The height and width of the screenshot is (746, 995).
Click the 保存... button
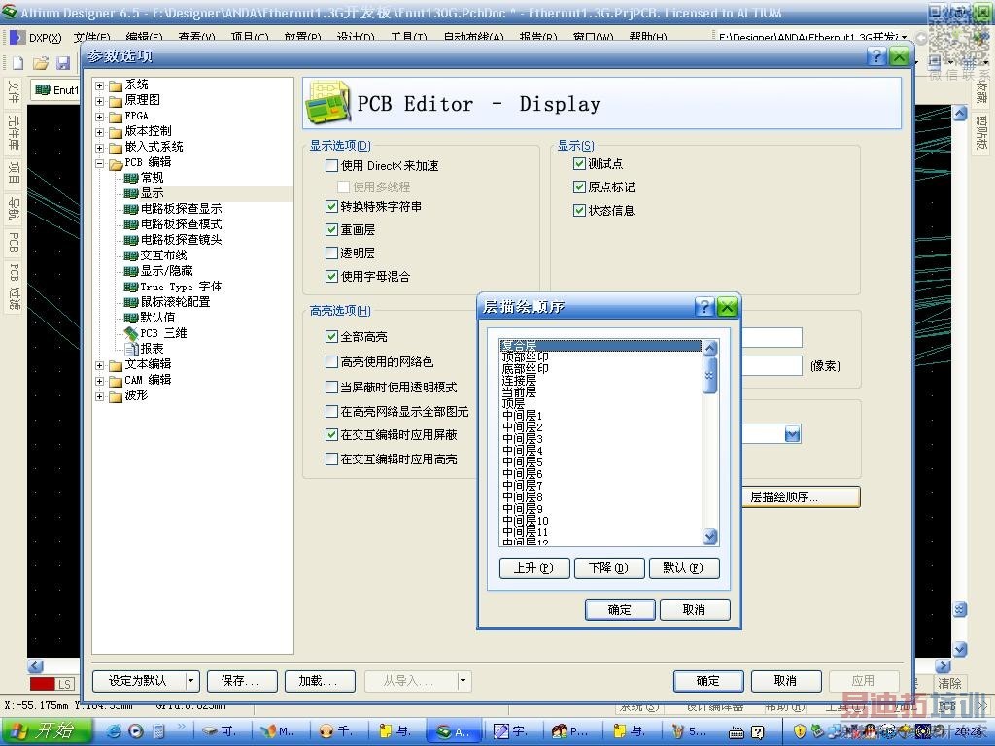point(242,681)
